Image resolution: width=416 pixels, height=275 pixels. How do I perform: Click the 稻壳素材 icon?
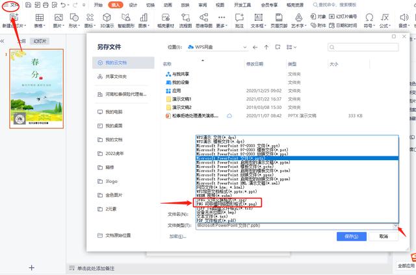click(x=166, y=18)
